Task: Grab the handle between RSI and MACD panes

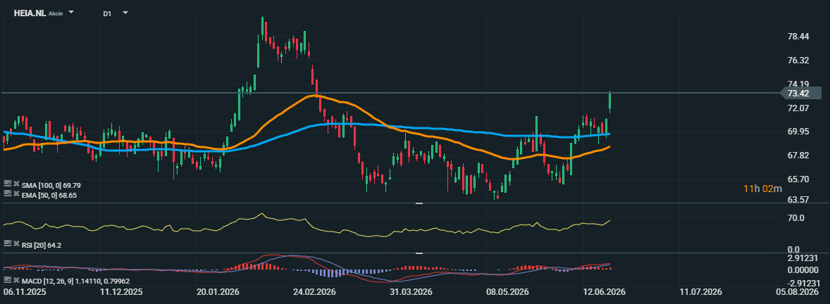Action: [419, 253]
